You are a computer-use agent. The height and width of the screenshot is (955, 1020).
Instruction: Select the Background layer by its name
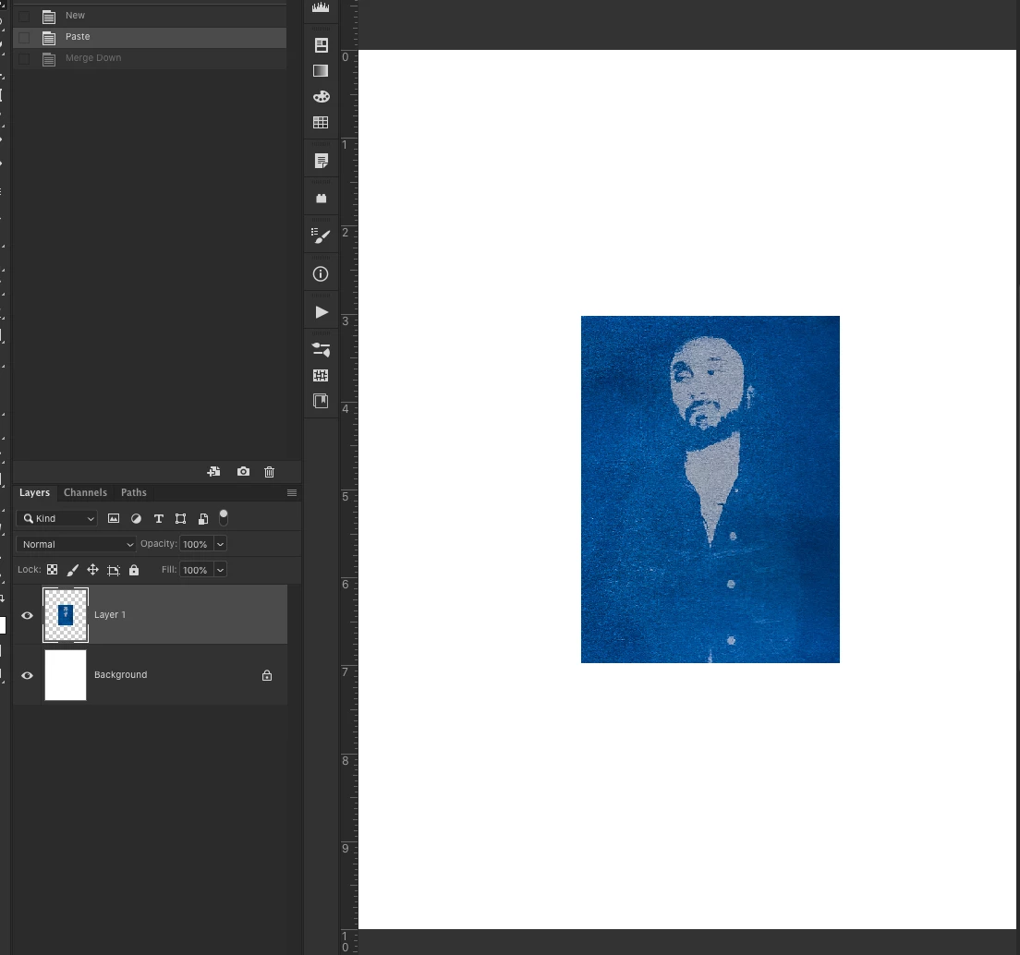point(120,675)
